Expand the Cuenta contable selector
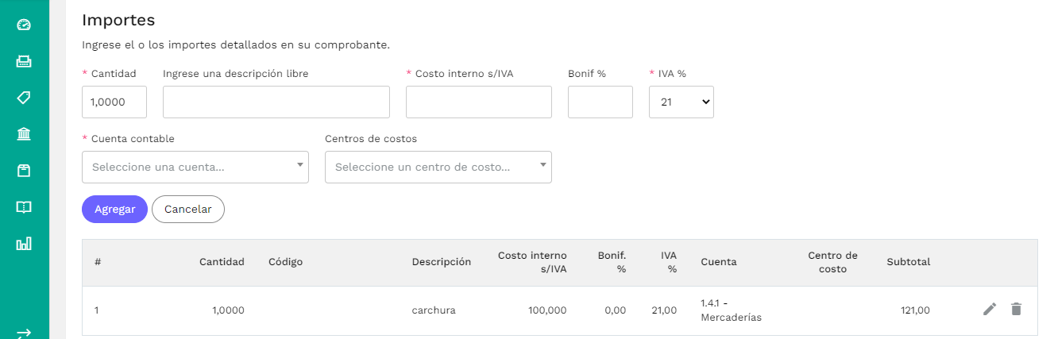The image size is (1054, 339). click(195, 167)
